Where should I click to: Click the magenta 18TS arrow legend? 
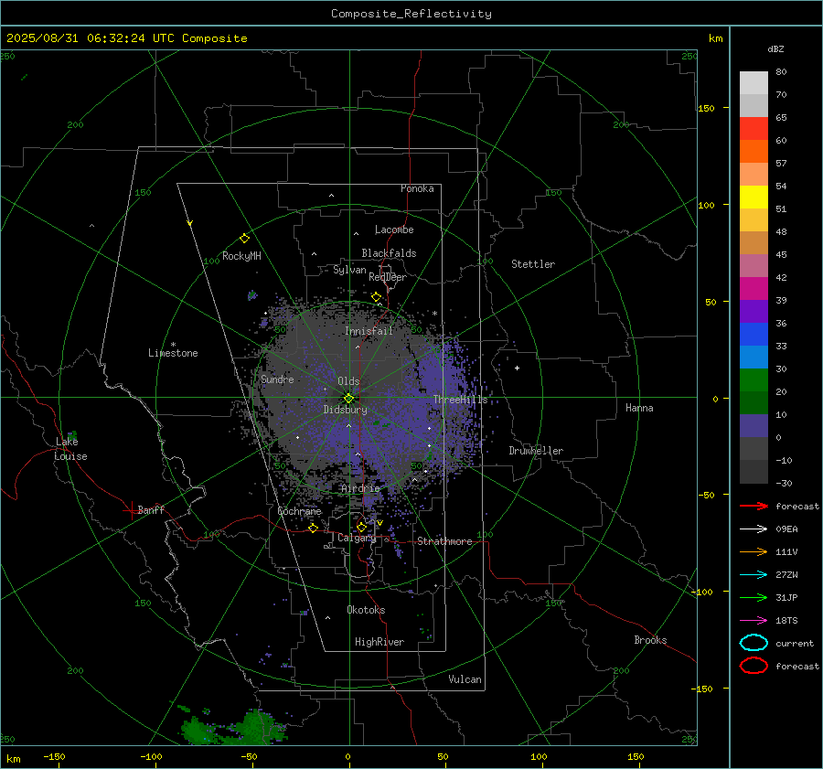pos(754,621)
